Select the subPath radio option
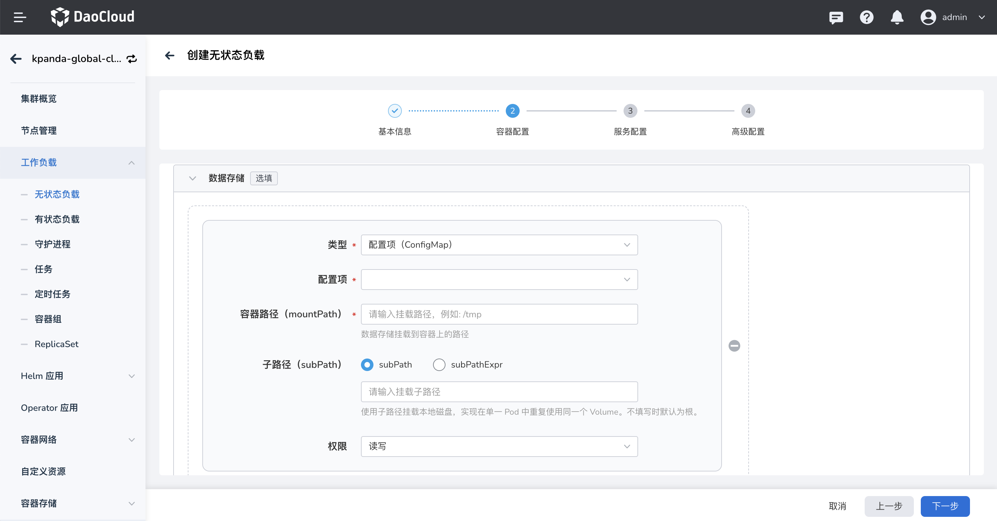 click(367, 365)
